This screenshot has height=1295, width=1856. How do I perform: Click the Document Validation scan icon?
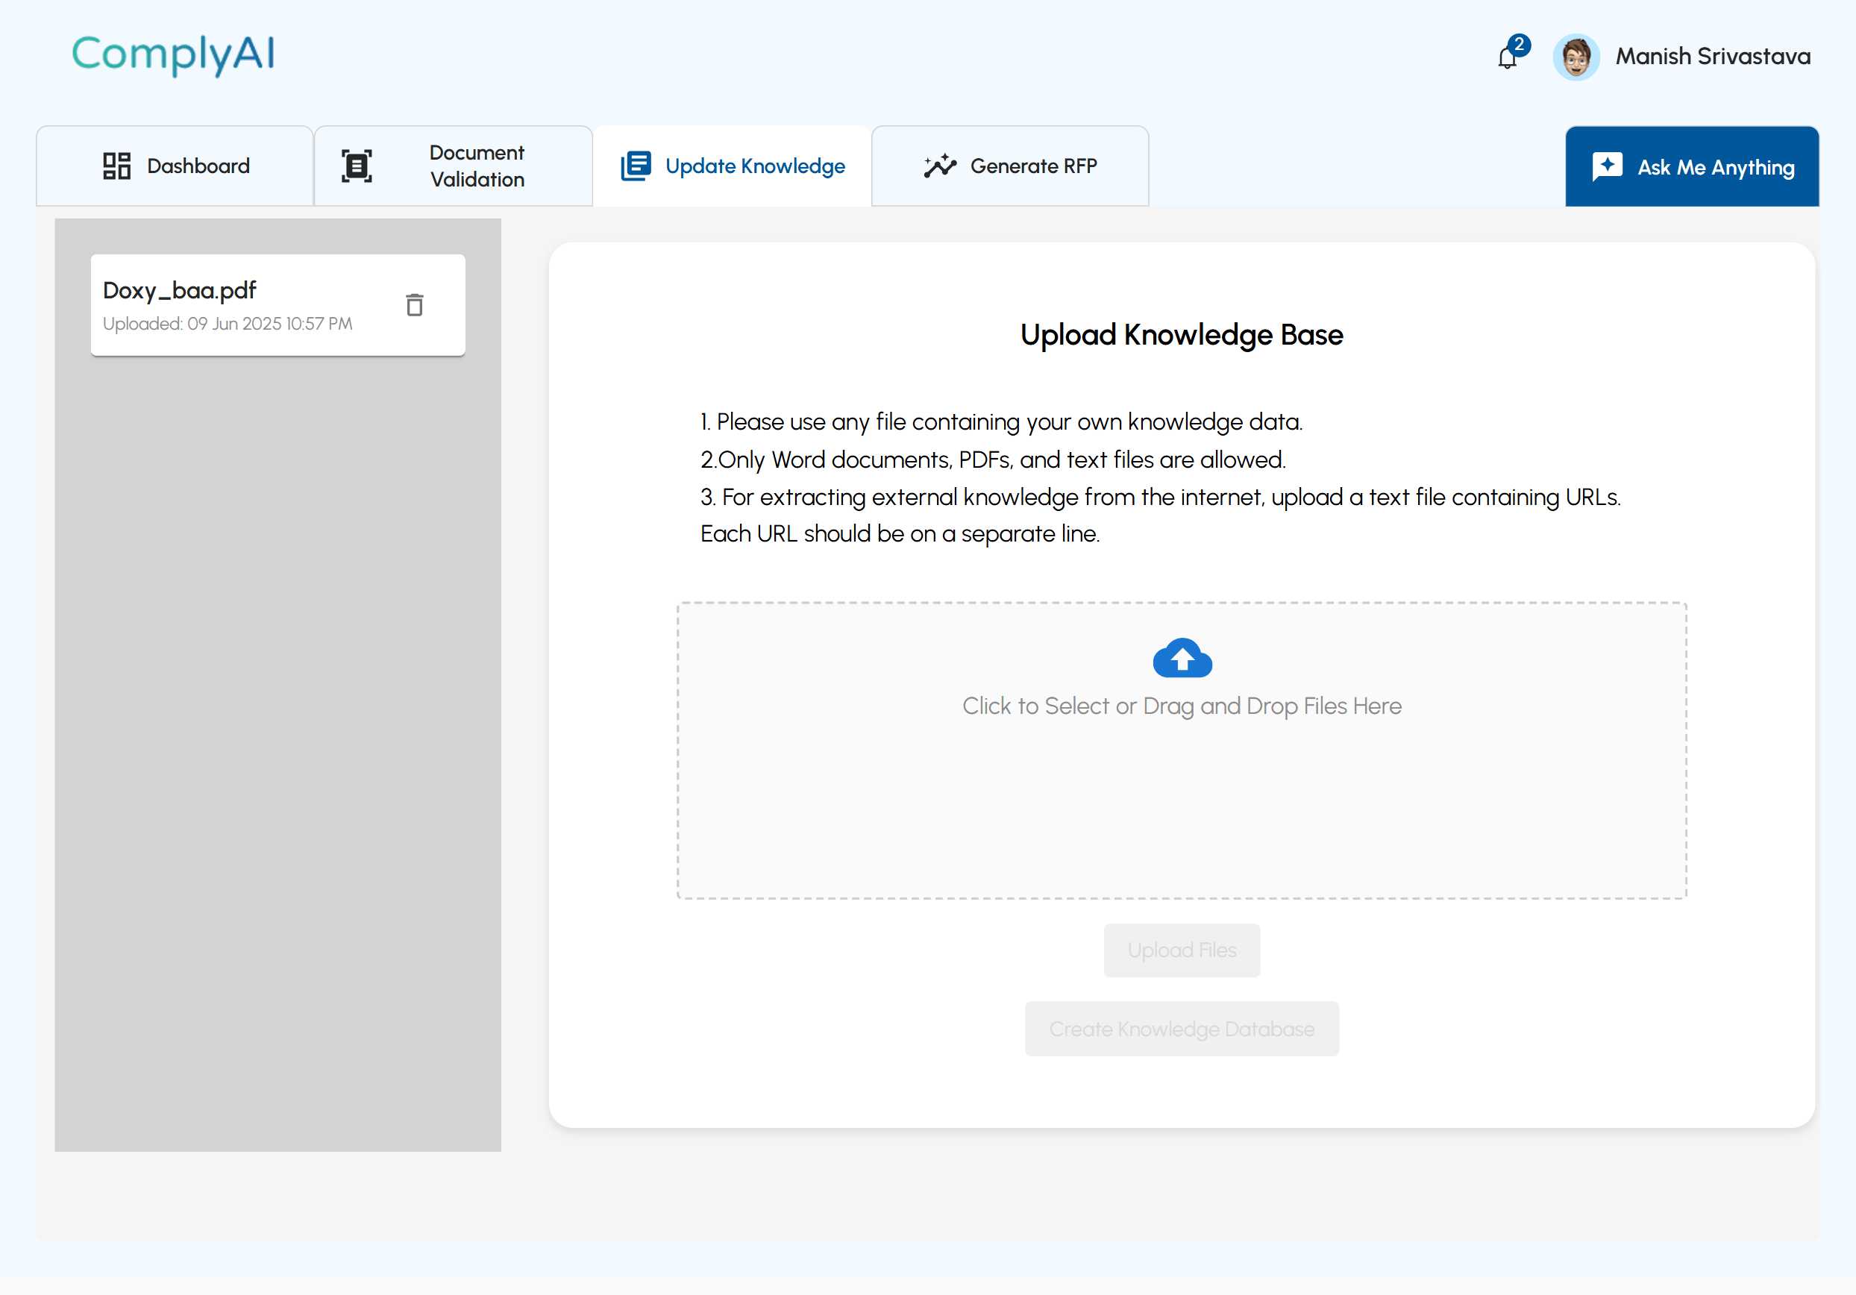click(357, 166)
